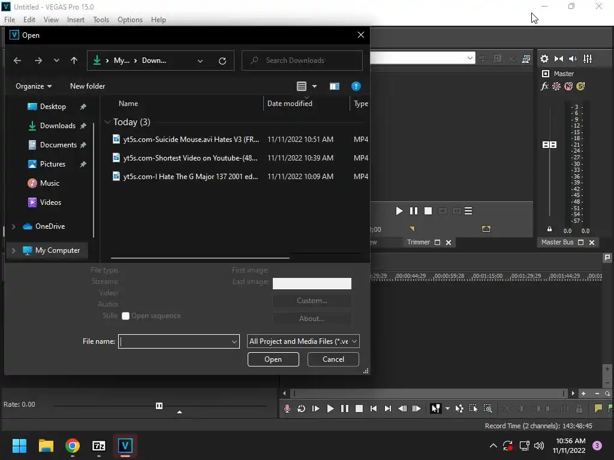Viewport: 614px width, 460px height.
Task: Stop playback in the main transport bar
Action: [359, 408]
